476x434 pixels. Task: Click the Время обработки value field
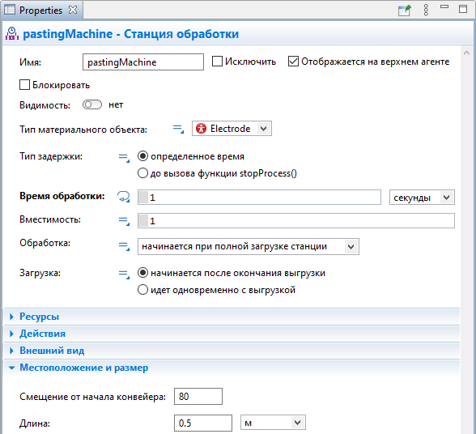pyautogui.click(x=259, y=198)
